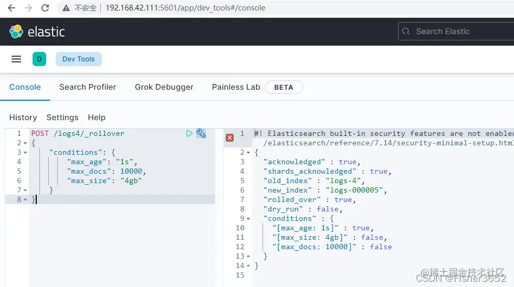Click the "[max_size: 4gb]" : false line
The height and width of the screenshot is (287, 514).
pyautogui.click(x=329, y=238)
